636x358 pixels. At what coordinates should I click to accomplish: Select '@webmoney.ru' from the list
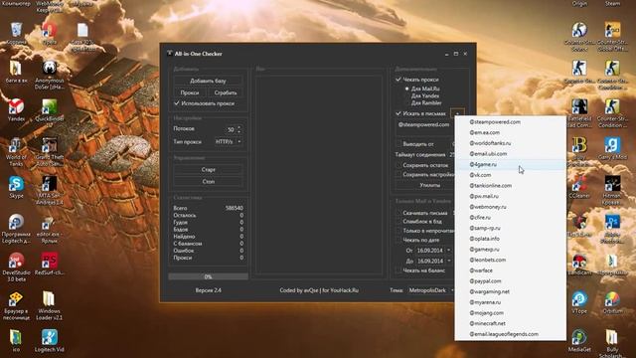click(510, 207)
